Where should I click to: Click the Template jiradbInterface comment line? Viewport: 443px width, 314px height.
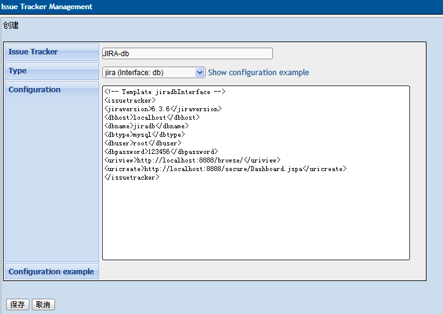(x=165, y=92)
